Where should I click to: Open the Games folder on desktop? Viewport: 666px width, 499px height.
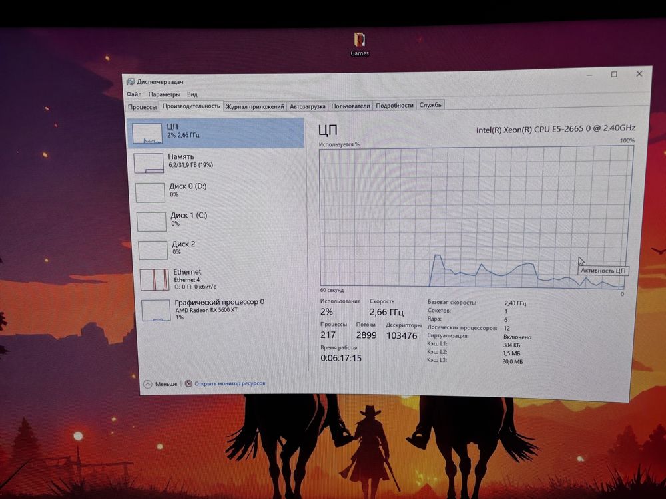tap(360, 44)
